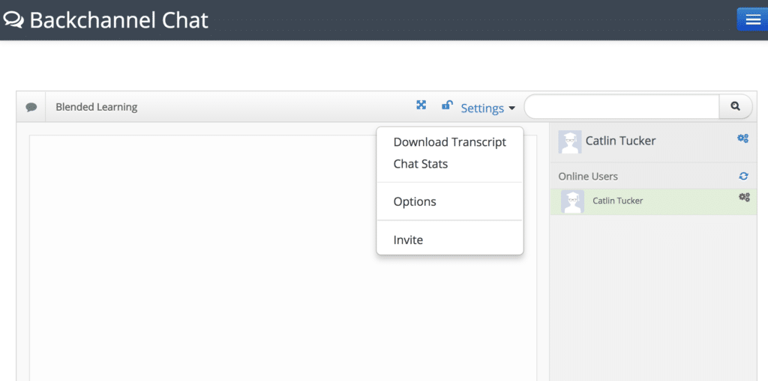
Task: Click the Settings dropdown caret arrow
Action: pos(511,108)
